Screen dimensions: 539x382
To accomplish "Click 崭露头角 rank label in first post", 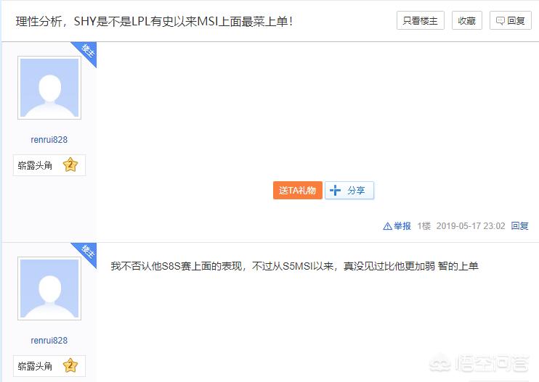I will coord(35,165).
